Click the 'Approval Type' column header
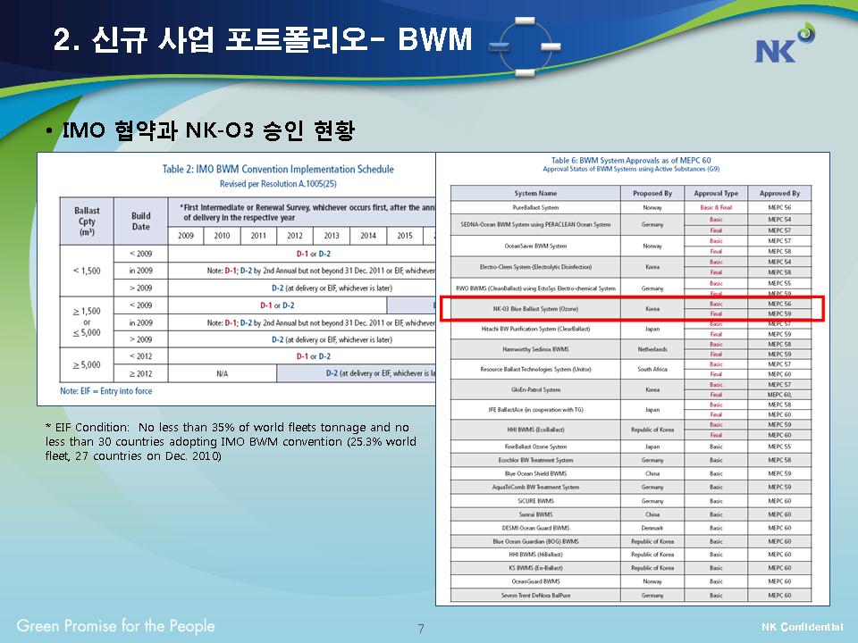This screenshot has height=643, width=858. [716, 193]
